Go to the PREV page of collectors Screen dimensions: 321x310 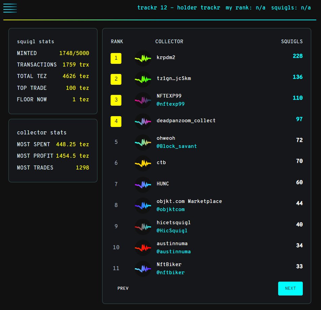click(123, 288)
